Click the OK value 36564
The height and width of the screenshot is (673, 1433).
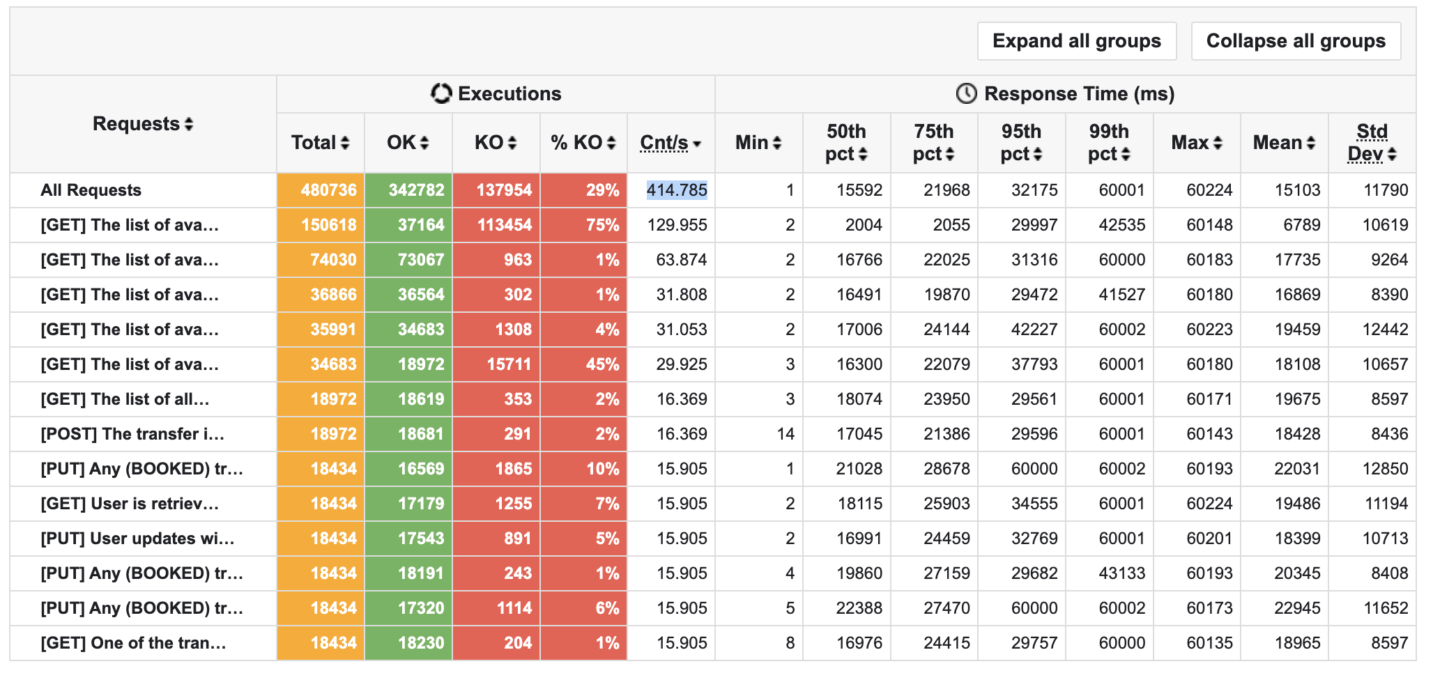coord(421,295)
